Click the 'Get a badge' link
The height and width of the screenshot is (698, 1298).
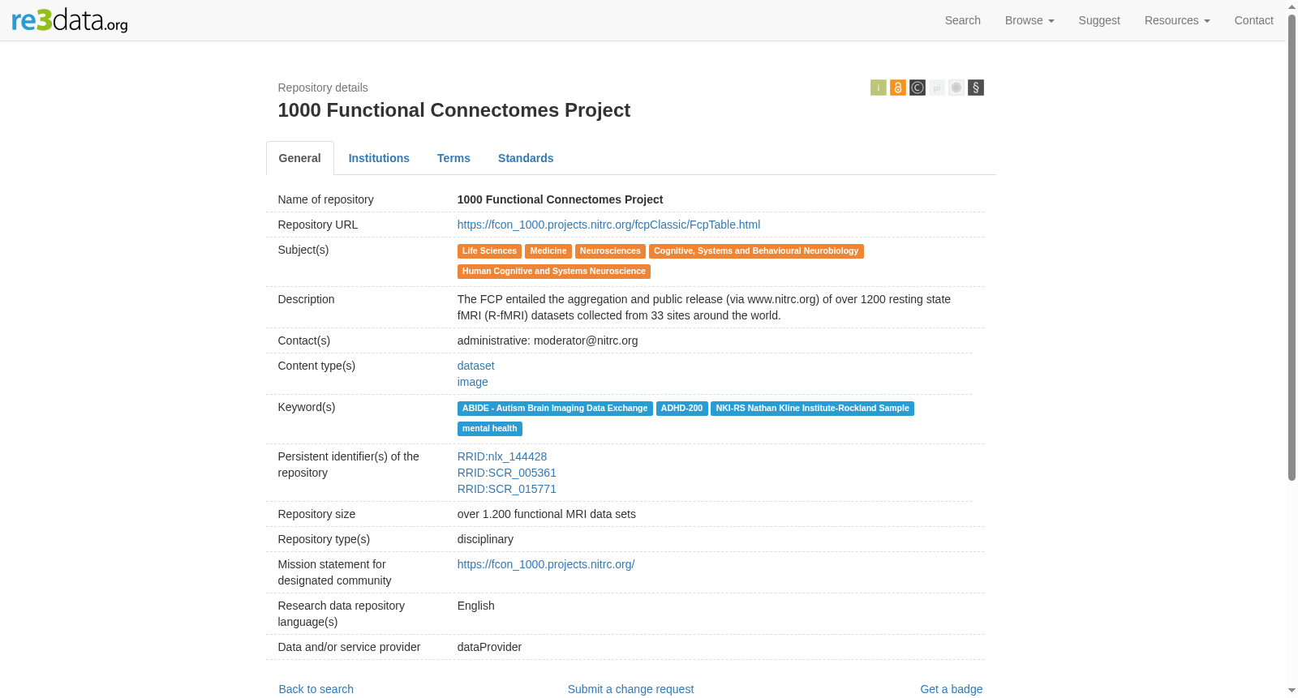point(952,689)
